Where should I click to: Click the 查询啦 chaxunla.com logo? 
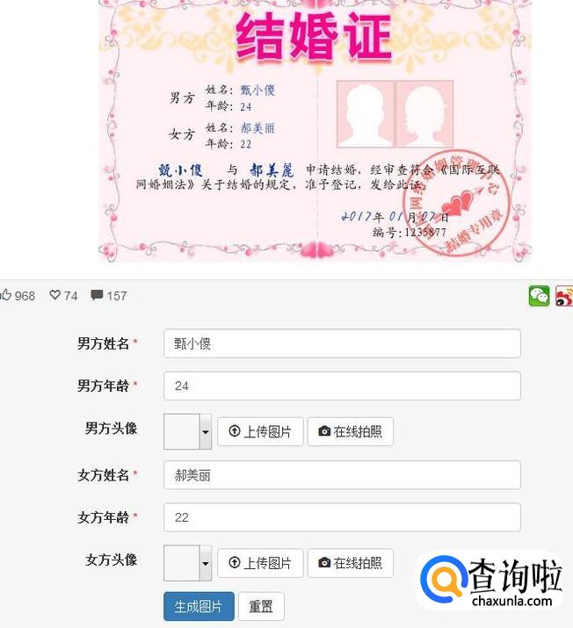pyautogui.click(x=490, y=581)
